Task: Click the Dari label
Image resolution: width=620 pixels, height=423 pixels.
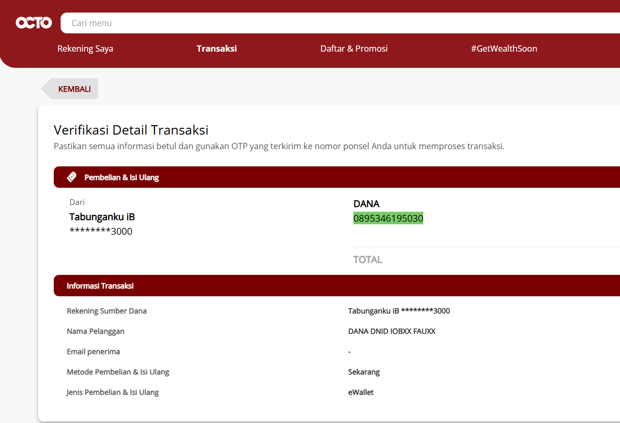Action: pos(77,202)
